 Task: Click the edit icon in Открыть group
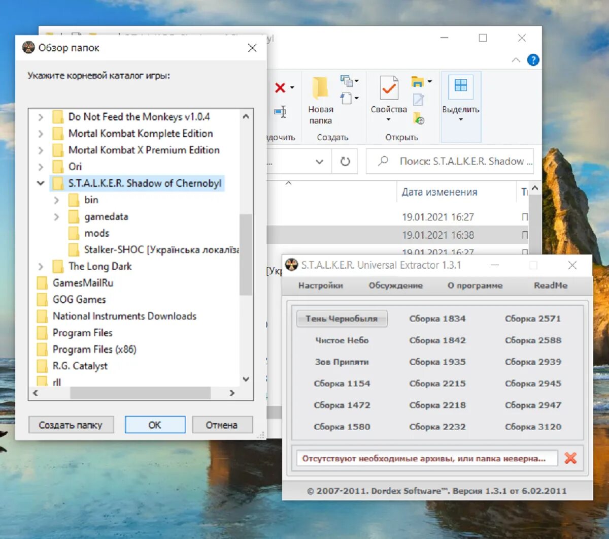(418, 100)
